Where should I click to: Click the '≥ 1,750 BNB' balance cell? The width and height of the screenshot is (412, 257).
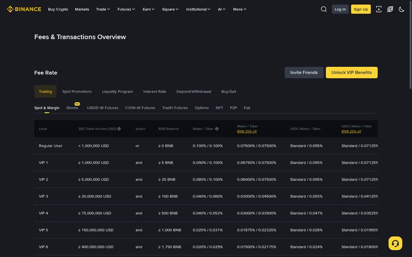(x=170, y=247)
